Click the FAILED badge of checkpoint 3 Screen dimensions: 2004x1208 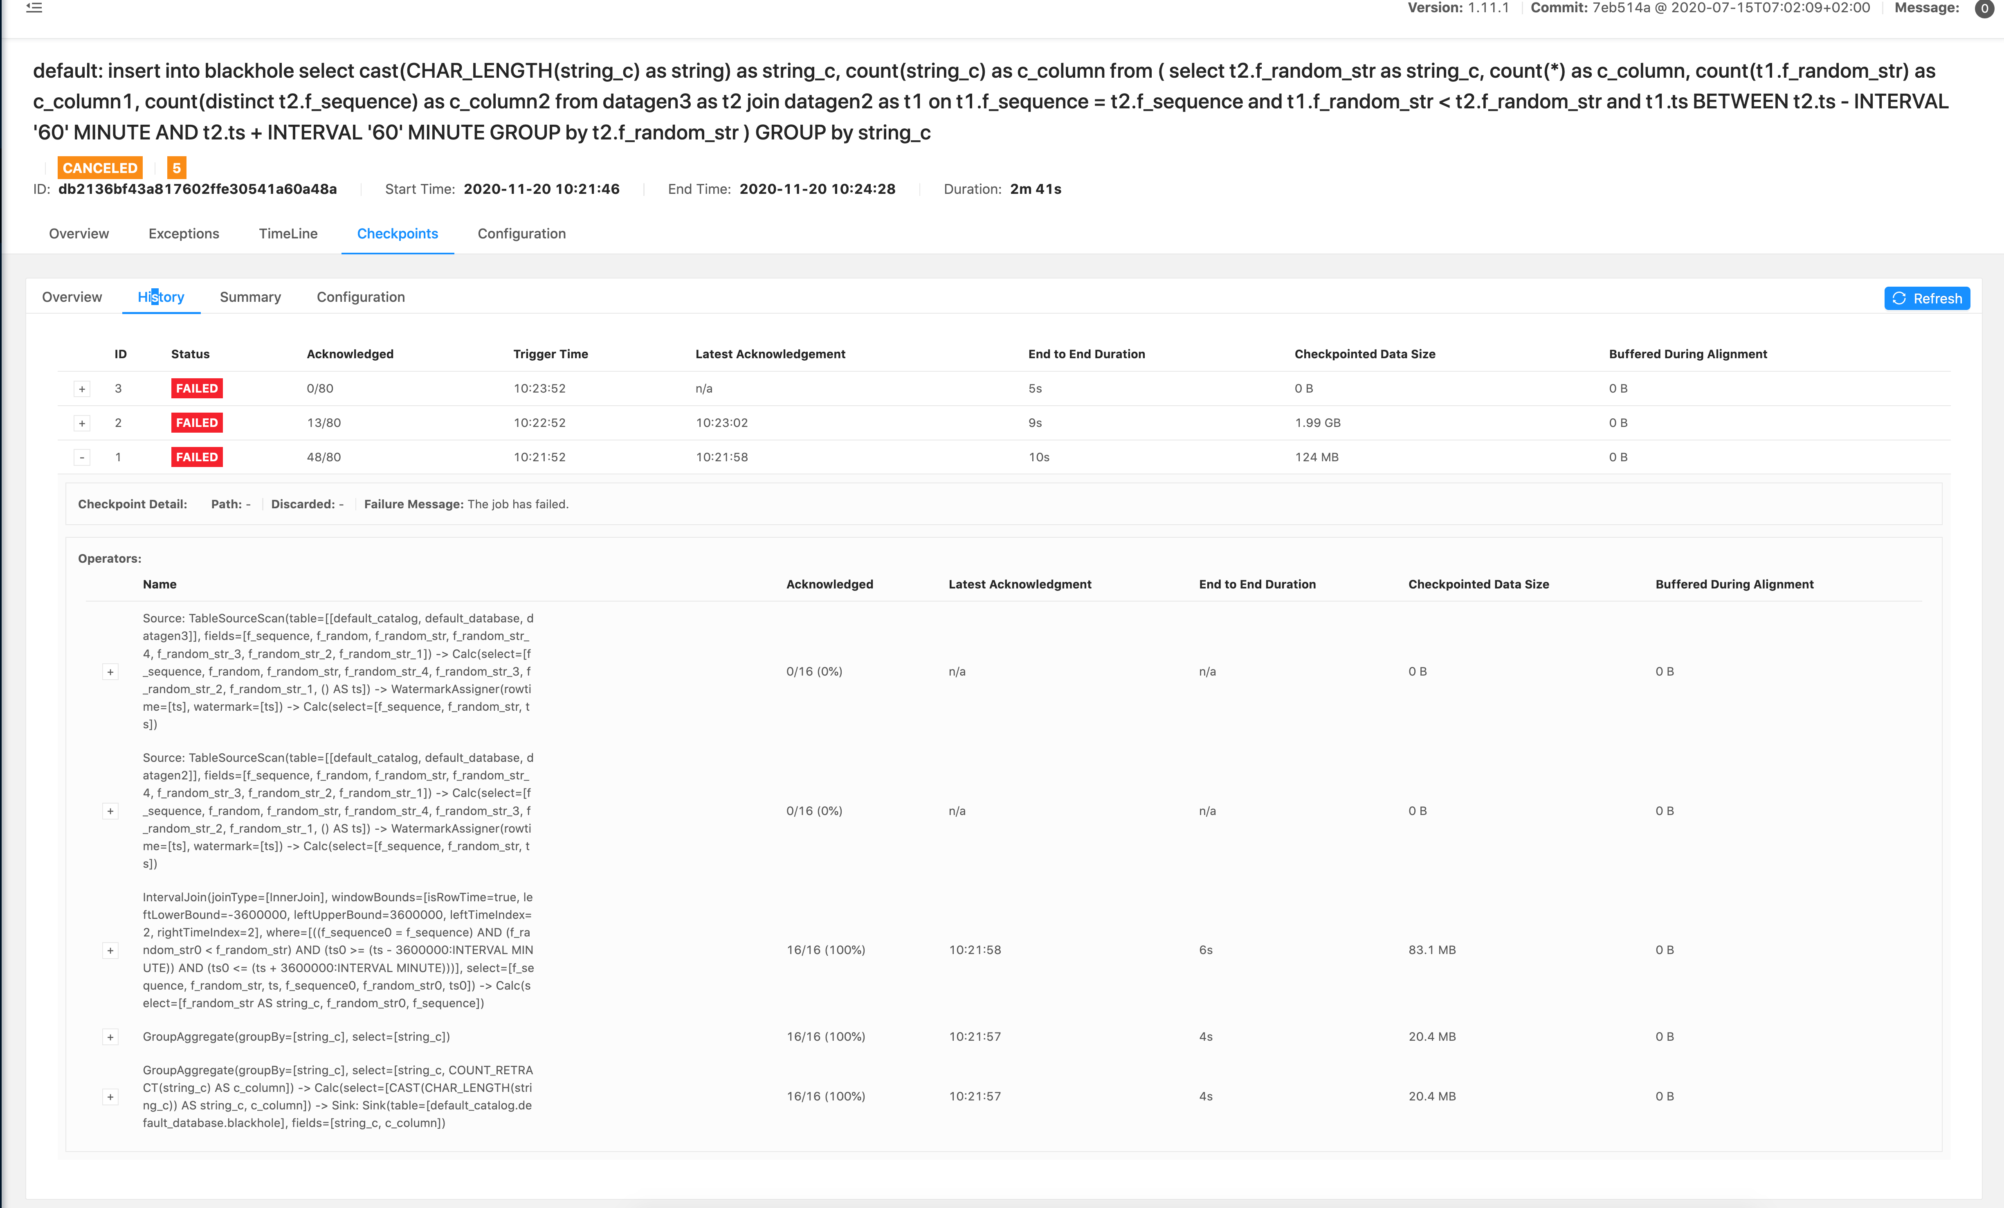tap(197, 389)
